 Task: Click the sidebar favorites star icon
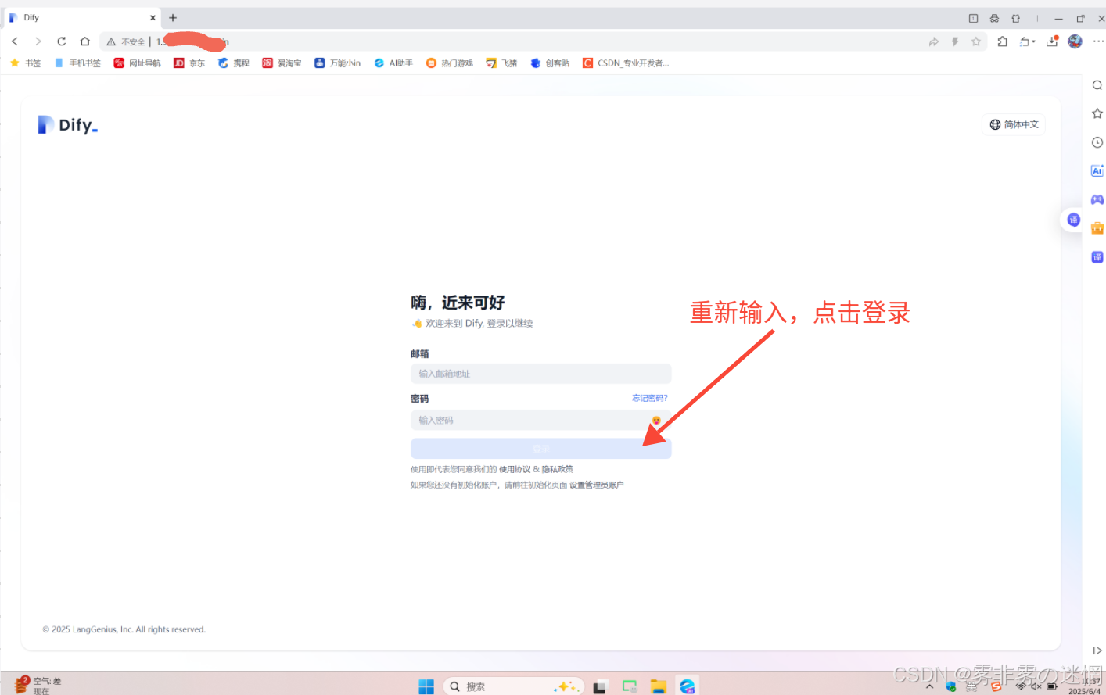tap(1097, 113)
